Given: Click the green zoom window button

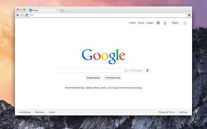Looking at the screenshot, I should coord(24,9).
